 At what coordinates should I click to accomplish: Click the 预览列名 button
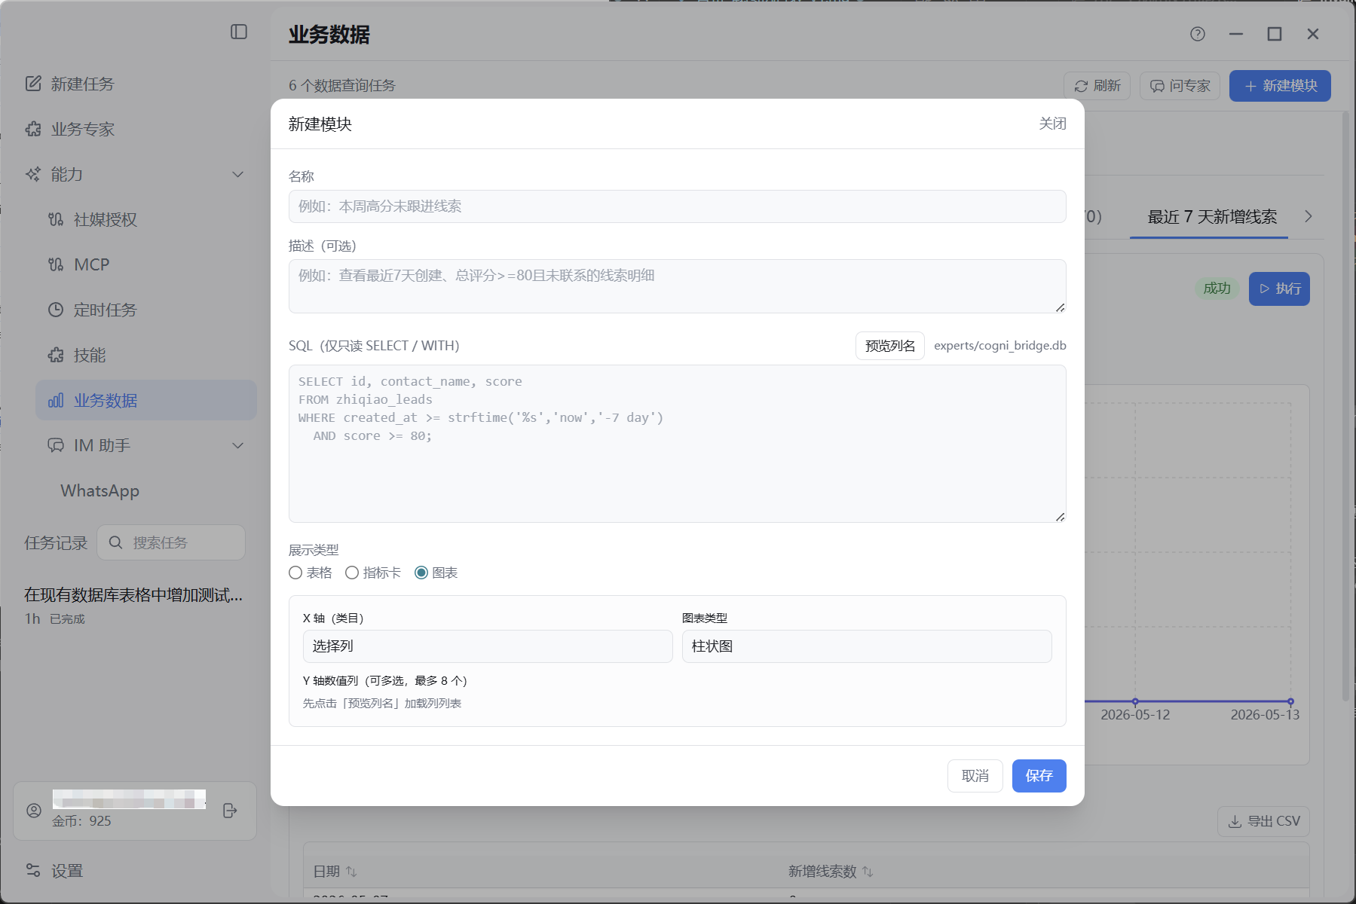[889, 346]
